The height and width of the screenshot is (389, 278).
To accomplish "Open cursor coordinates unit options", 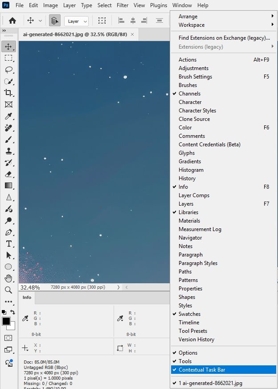I will point(25,348).
